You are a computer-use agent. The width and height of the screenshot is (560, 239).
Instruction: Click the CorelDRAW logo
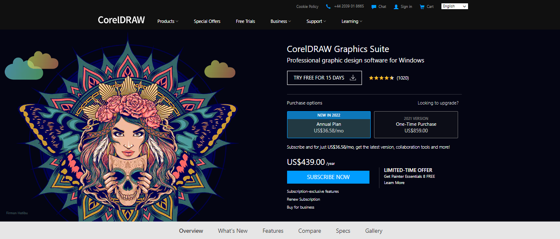pos(121,20)
